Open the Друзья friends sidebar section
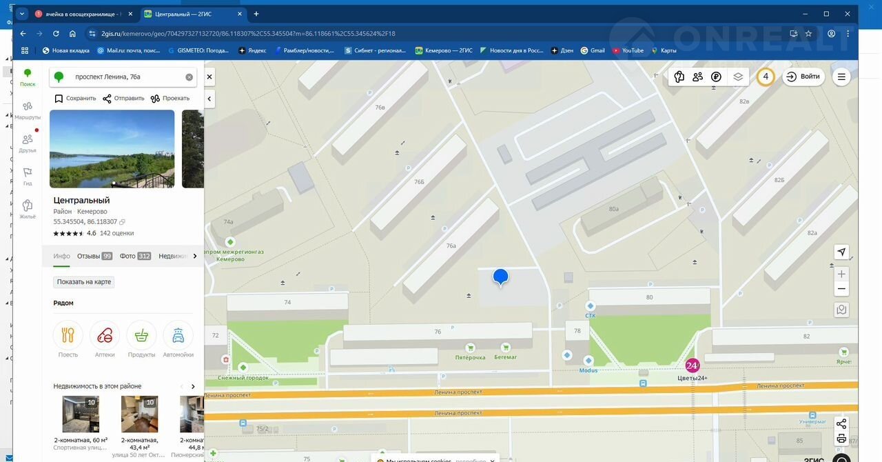882x462 pixels. pyautogui.click(x=28, y=142)
